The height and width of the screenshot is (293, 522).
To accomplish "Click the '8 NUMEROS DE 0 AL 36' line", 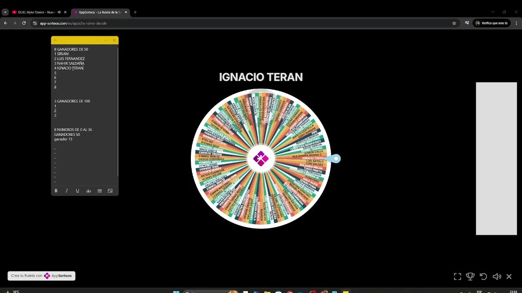I will [73, 130].
